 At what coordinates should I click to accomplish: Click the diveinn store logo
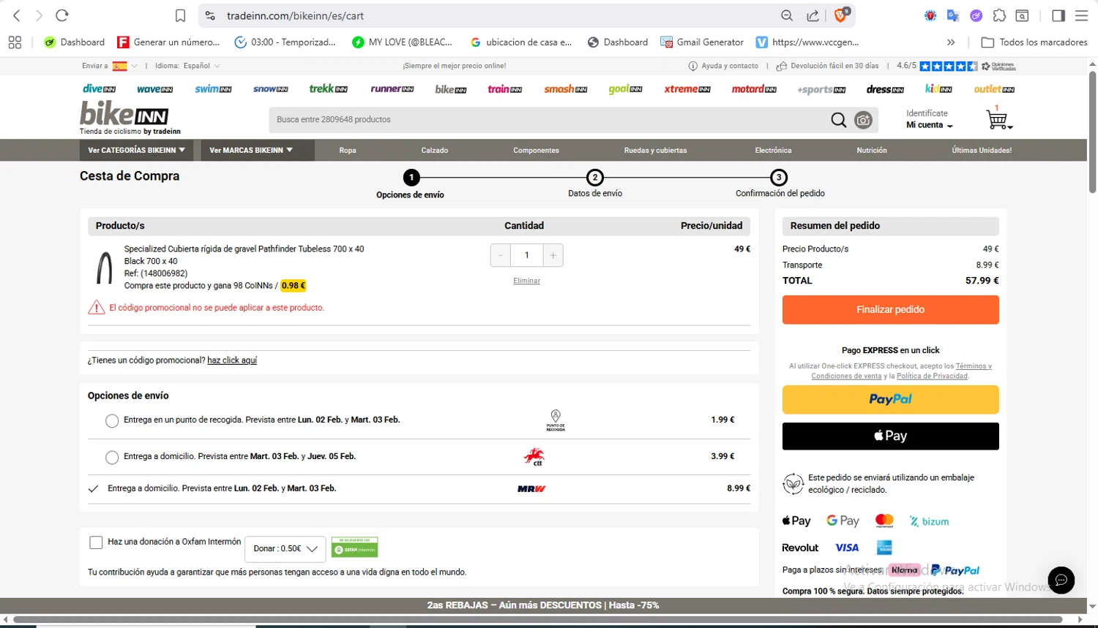pyautogui.click(x=99, y=89)
